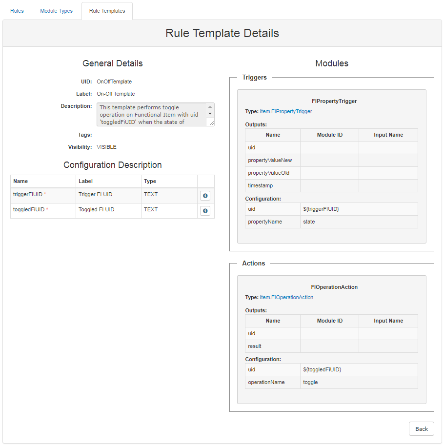444x447 pixels.
Task: Click the description textarea resize grip
Action: 212,122
